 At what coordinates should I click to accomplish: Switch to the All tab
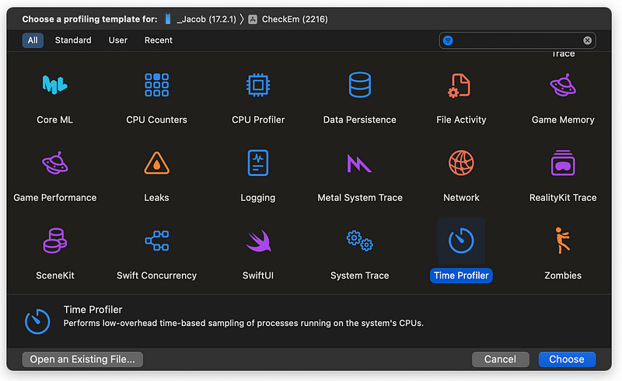tap(33, 40)
